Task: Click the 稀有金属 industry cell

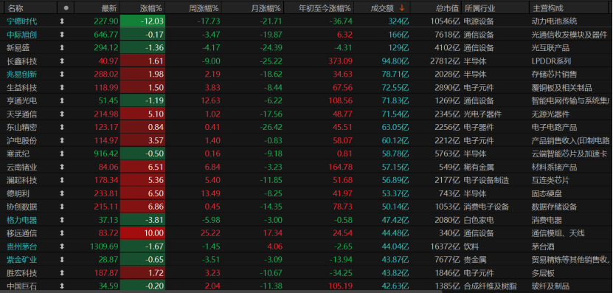Action: (x=479, y=167)
